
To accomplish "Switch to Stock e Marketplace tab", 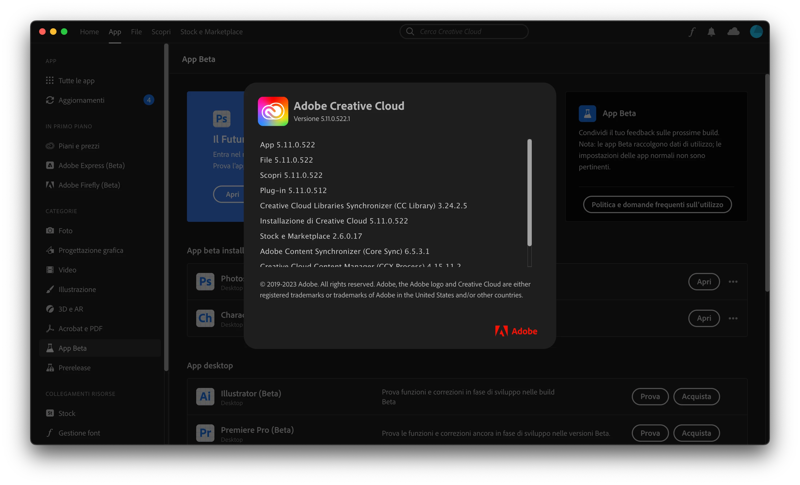I will tap(211, 32).
